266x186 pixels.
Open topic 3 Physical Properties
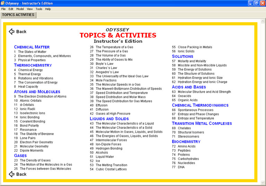30,60
